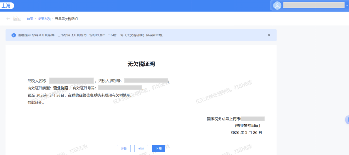Click the 纳税人名称 label
This screenshot has height=155, width=349.
point(37,80)
